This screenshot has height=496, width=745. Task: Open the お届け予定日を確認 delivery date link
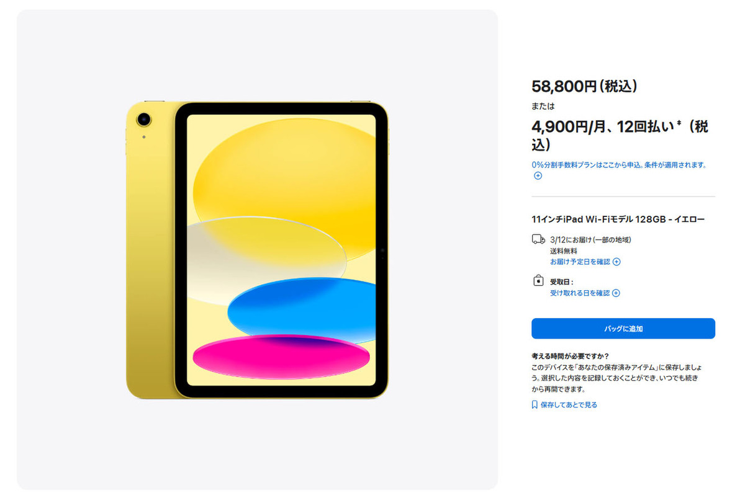pyautogui.click(x=580, y=262)
